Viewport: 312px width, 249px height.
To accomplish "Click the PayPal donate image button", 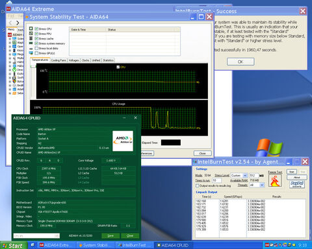I will pyautogui.click(x=297, y=184).
